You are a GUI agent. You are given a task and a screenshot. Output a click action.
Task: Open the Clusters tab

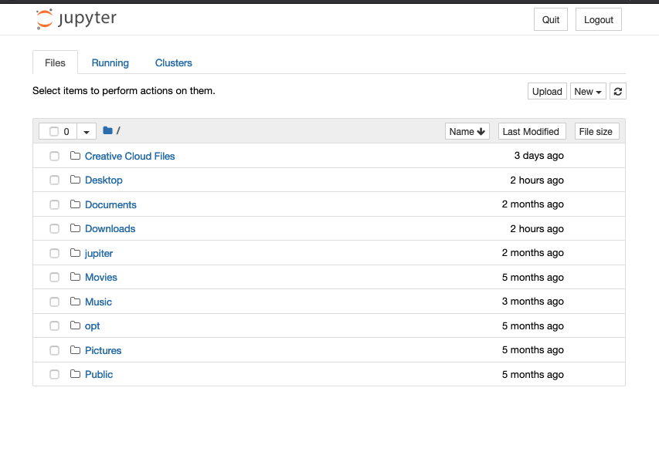[173, 63]
